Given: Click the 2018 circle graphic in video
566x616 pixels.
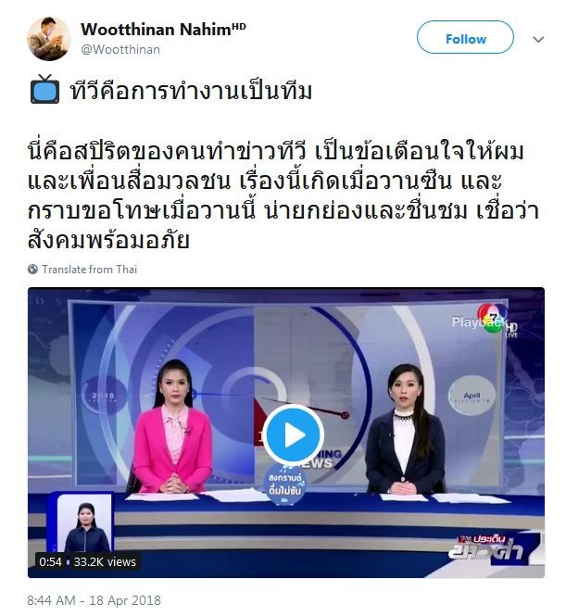Looking at the screenshot, I should click(104, 396).
